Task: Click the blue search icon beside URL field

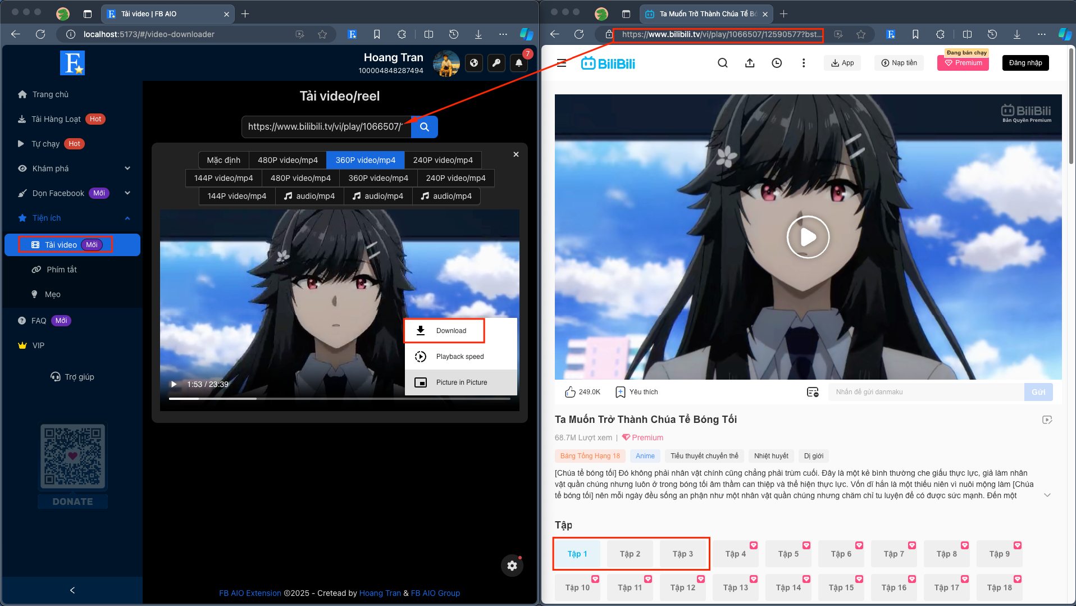Action: click(425, 127)
